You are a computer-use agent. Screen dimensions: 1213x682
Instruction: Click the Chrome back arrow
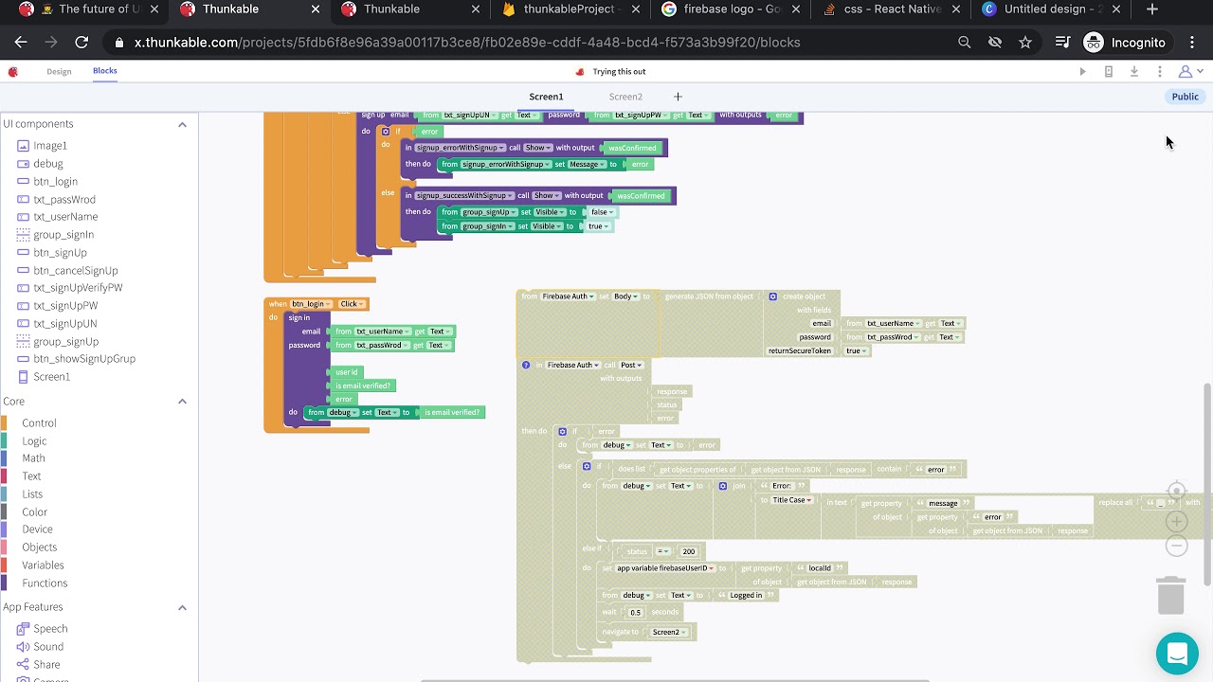(21, 43)
